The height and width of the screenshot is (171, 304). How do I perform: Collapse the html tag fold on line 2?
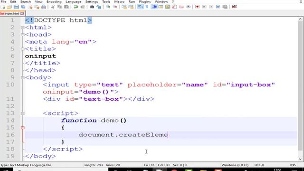click(22, 28)
